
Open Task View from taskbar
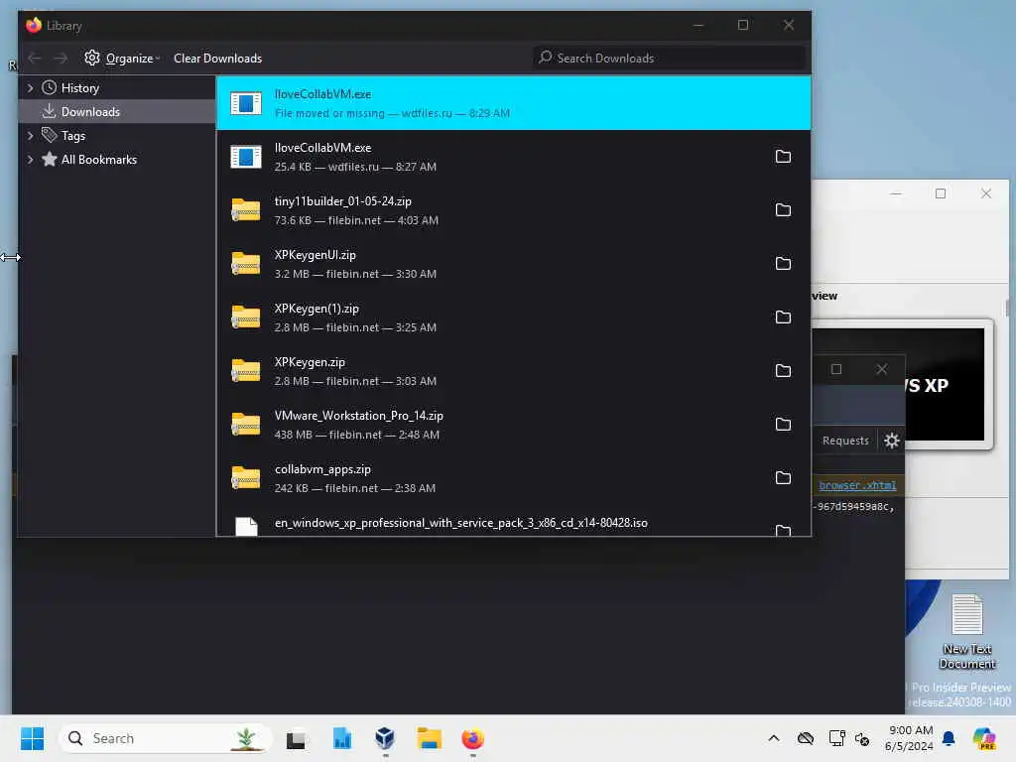coord(297,738)
